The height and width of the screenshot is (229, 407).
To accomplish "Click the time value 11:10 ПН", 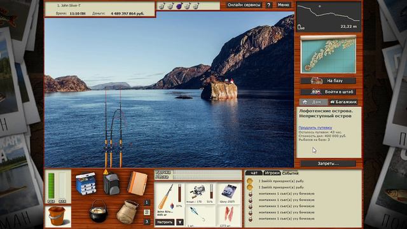I will click(x=78, y=13).
